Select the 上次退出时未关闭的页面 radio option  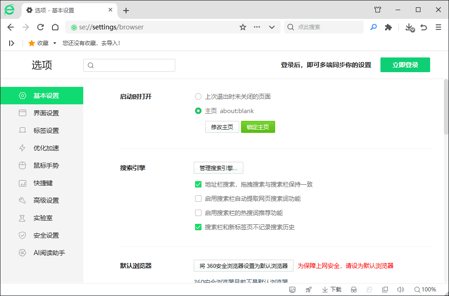[198, 97]
